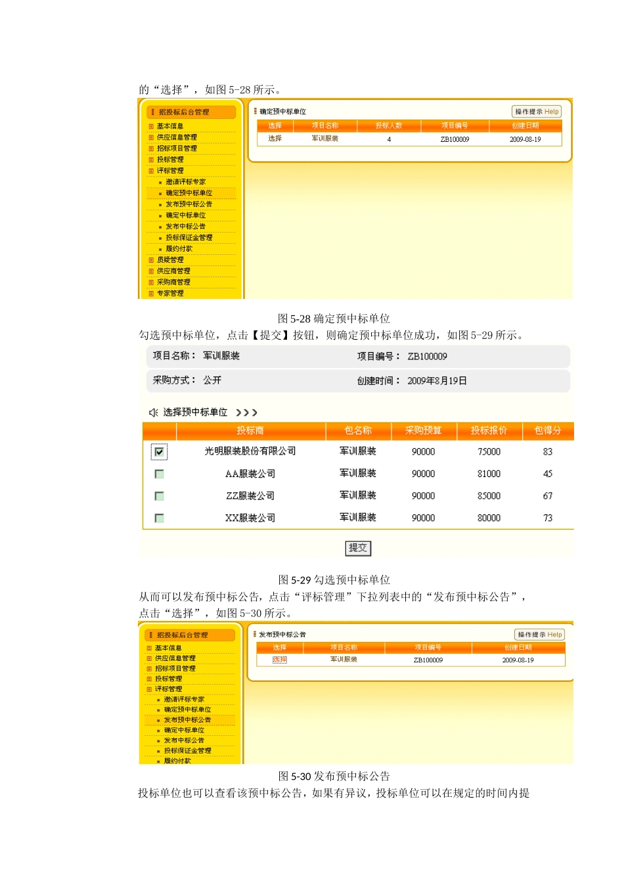This screenshot has width=624, height=883.
Task: Open 邀请评标专家 in figure 5-30 sidebar
Action: 184,700
